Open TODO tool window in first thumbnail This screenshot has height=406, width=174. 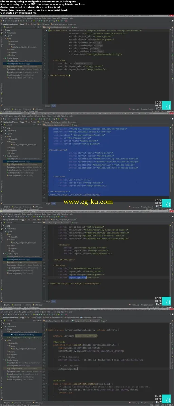pos(7,109)
